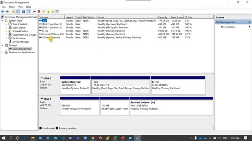Sort by the Status column header
252x141 pixels.
126,17
